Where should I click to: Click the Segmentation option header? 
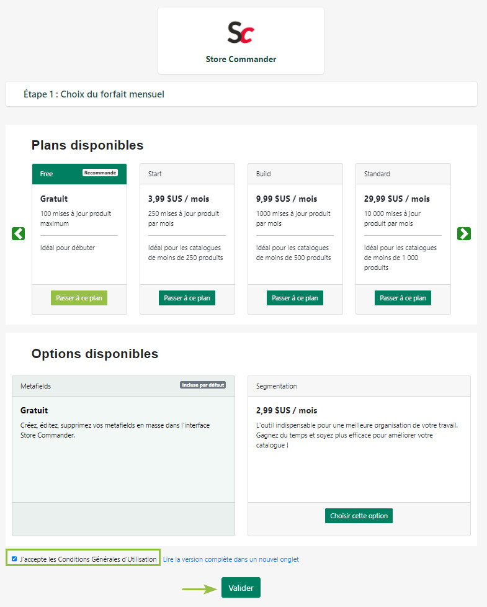tap(359, 386)
